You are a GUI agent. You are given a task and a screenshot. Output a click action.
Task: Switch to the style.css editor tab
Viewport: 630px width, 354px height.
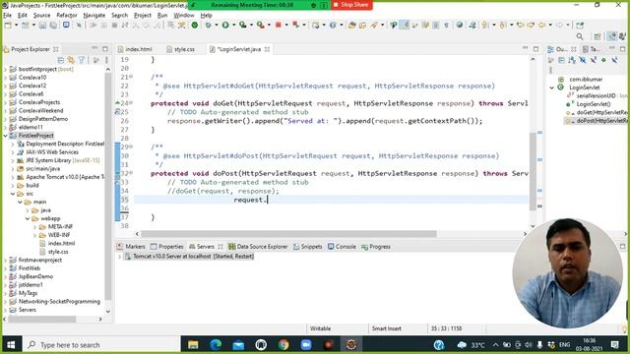coord(181,49)
